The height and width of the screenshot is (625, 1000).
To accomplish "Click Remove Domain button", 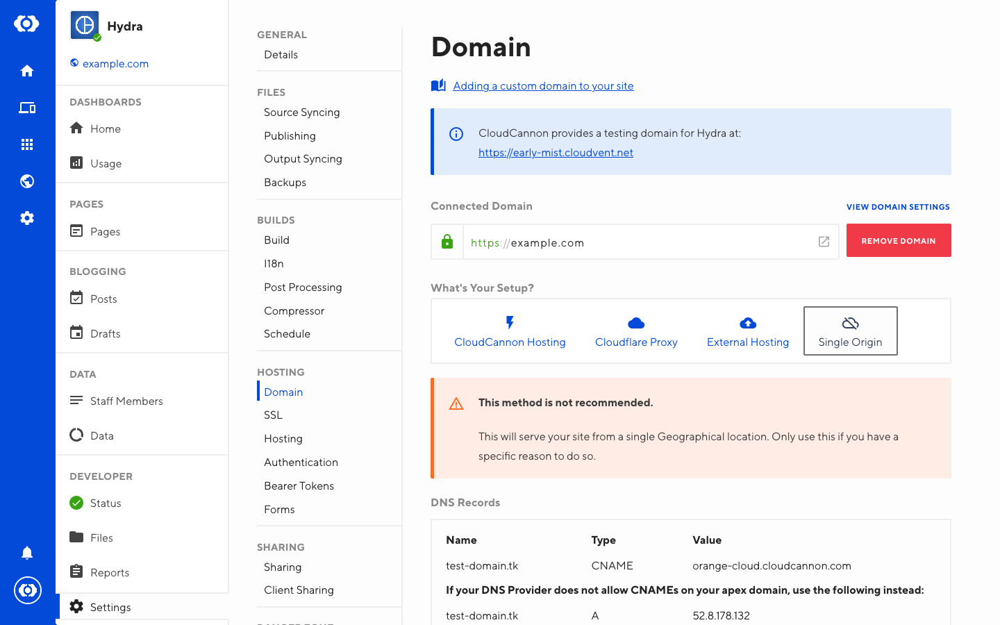I will 899,240.
